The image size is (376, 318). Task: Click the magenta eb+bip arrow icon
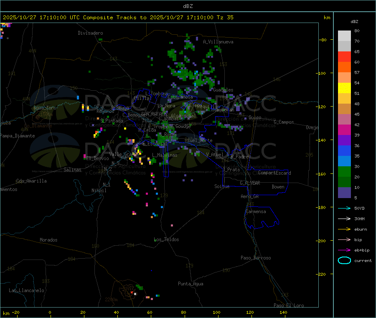tap(344, 250)
